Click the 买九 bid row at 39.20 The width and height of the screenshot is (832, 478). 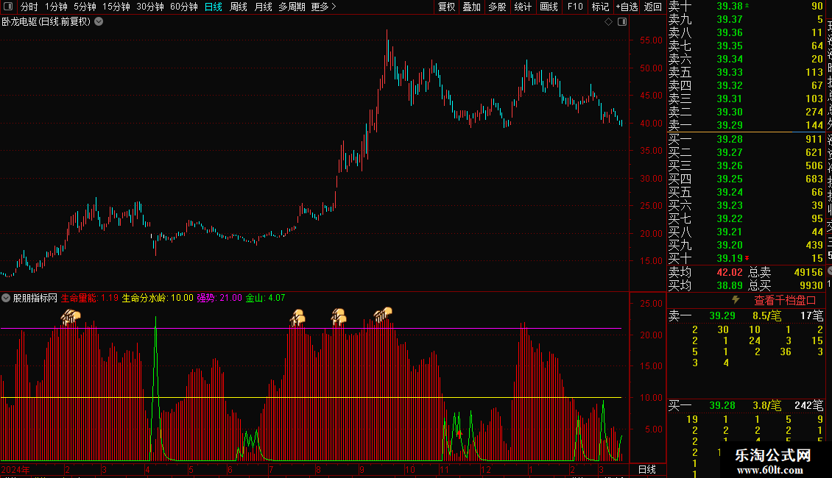point(746,245)
